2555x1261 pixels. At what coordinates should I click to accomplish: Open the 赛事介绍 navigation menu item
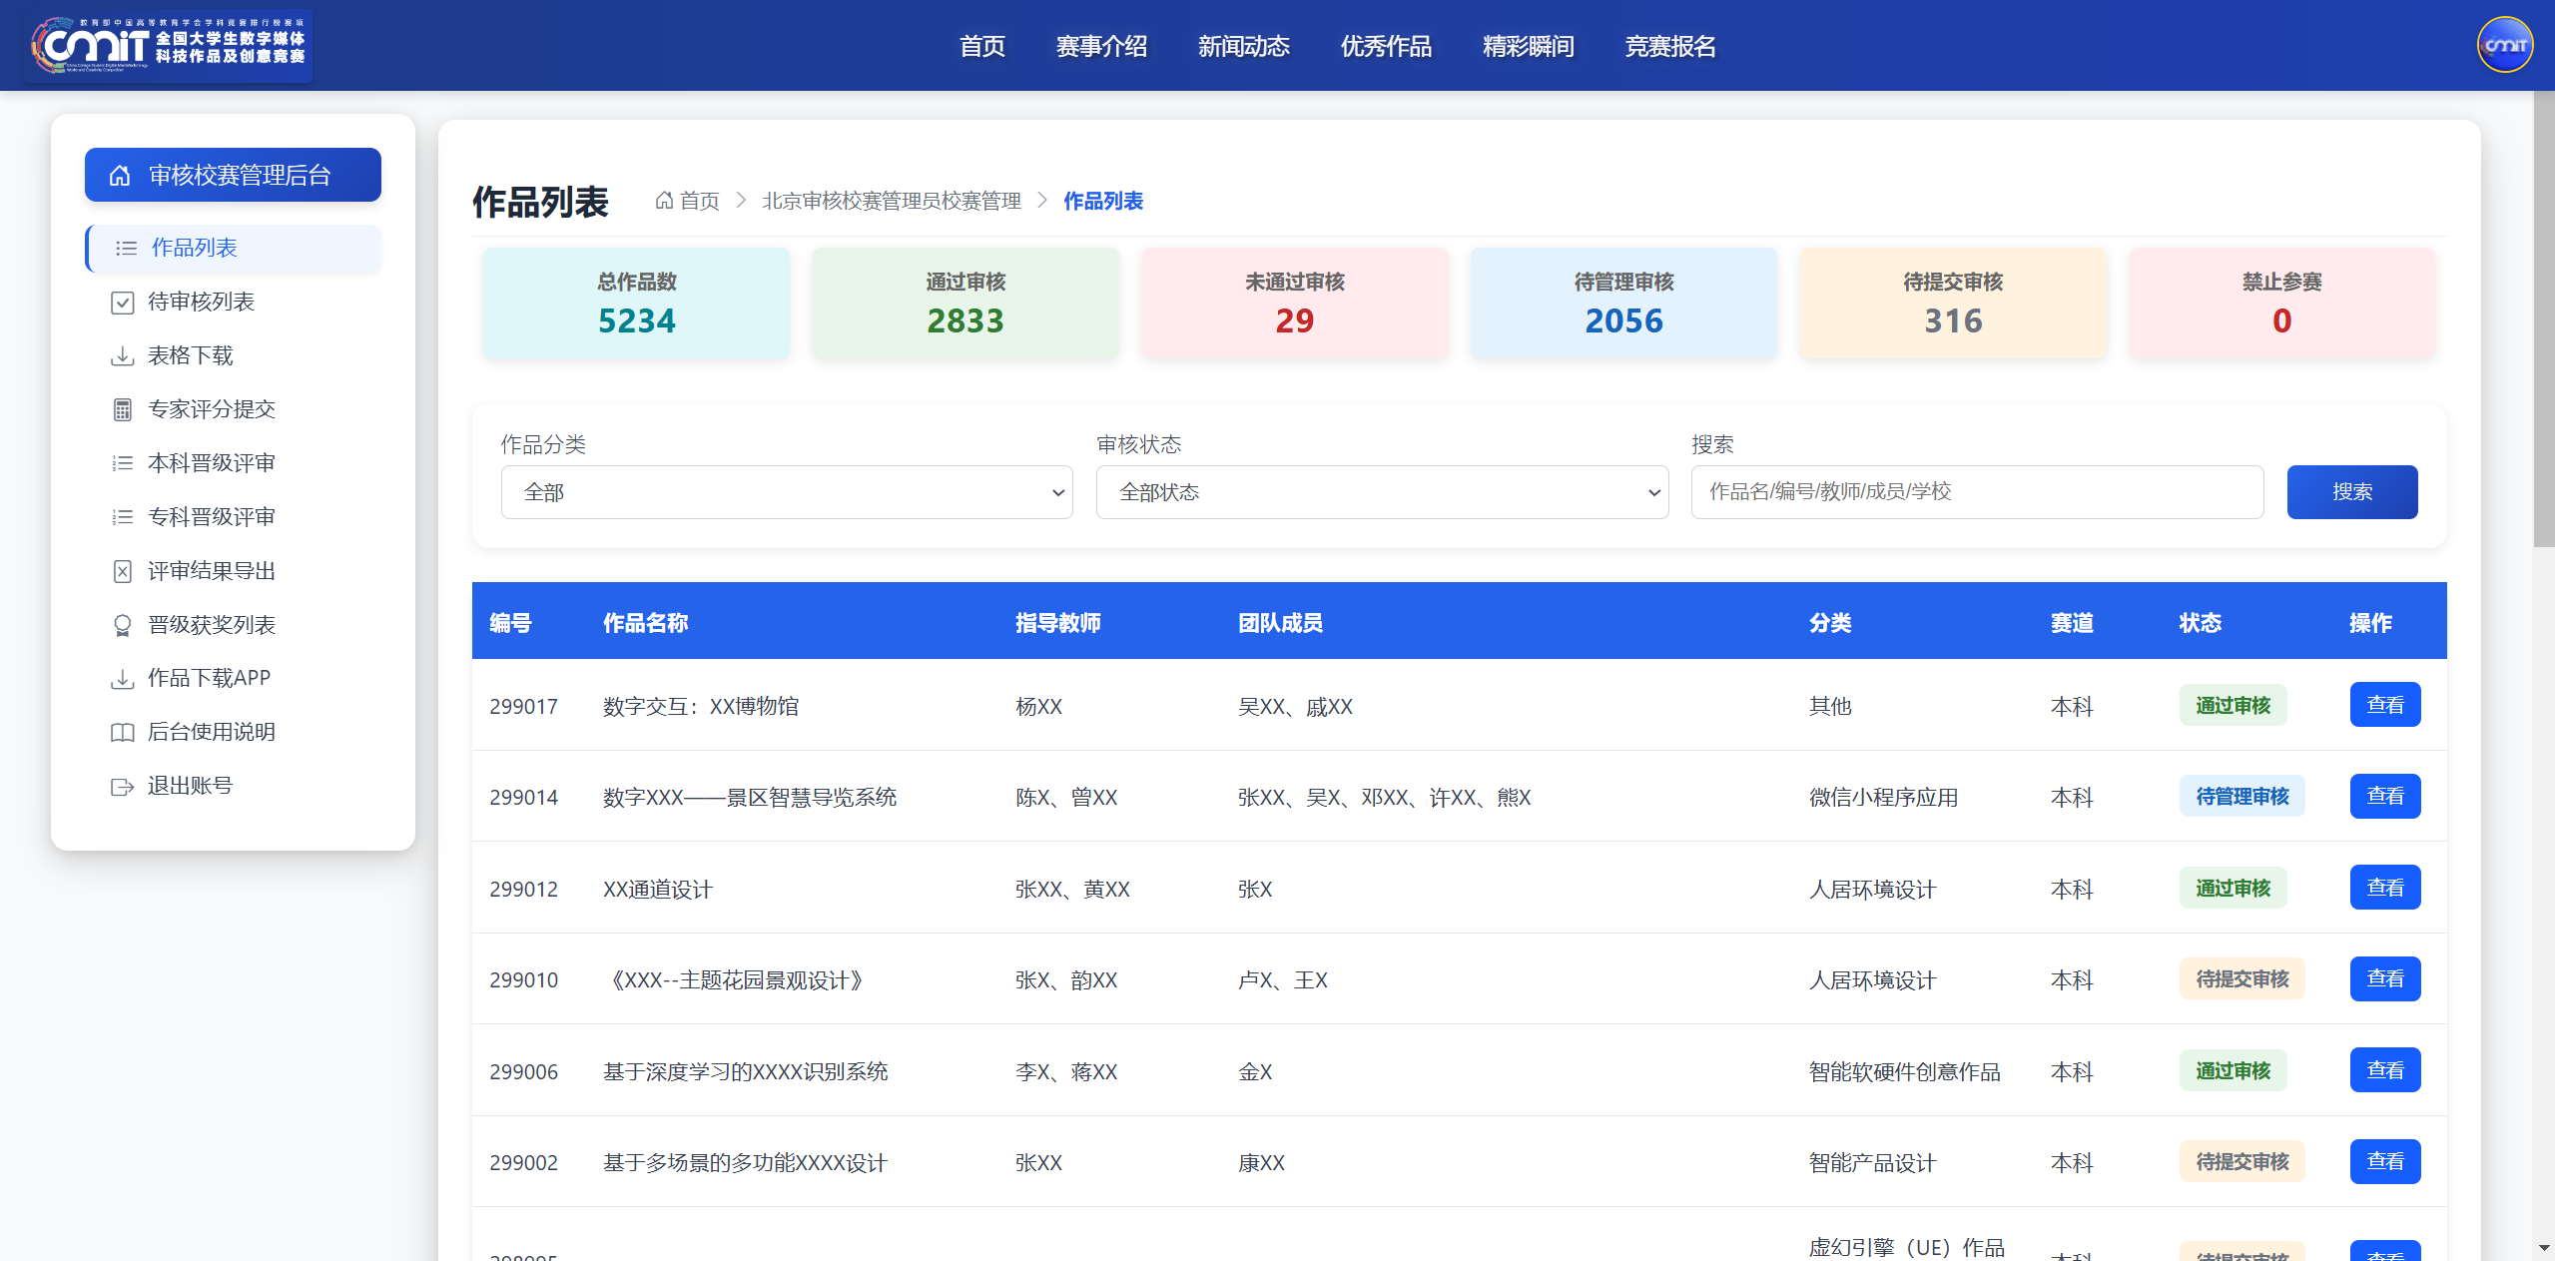tap(1101, 46)
